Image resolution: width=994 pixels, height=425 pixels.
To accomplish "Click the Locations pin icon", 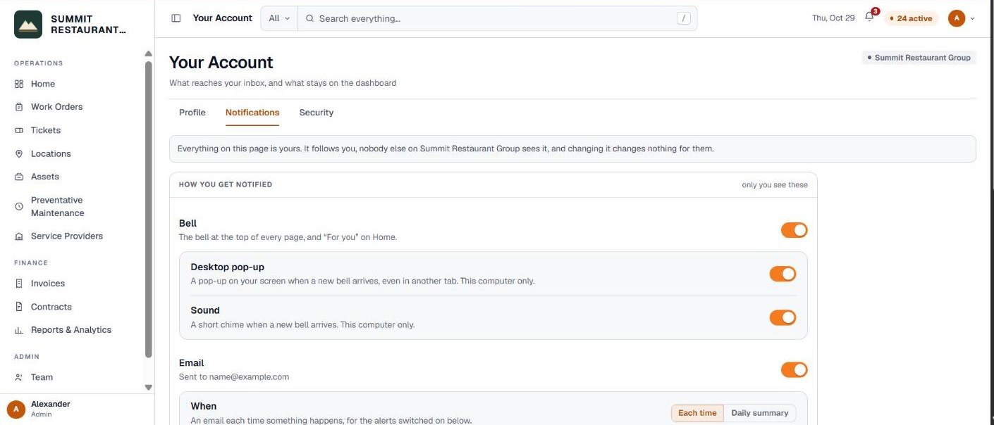I will point(19,153).
